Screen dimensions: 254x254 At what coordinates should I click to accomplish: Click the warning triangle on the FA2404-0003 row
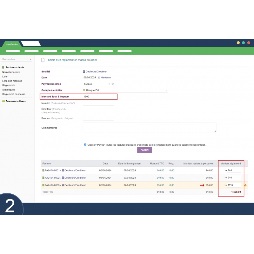[x=245, y=185]
